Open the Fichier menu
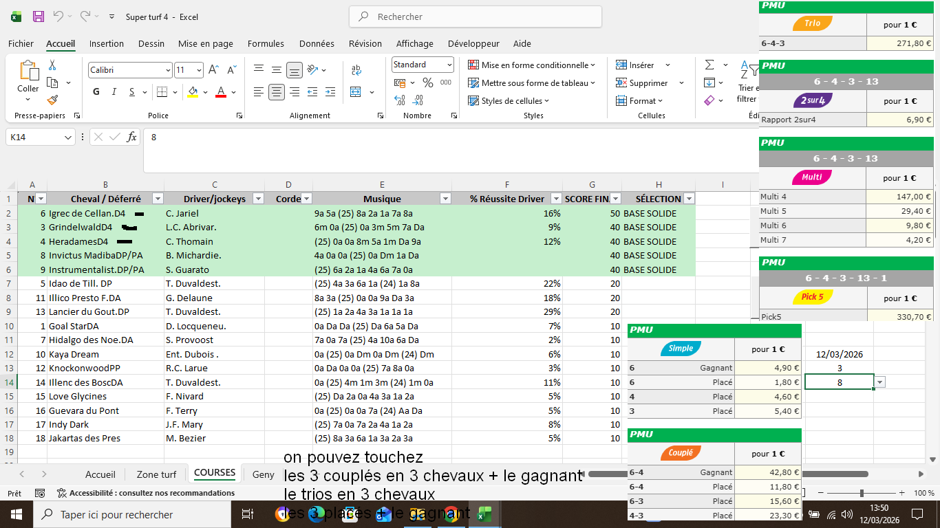 click(x=21, y=43)
